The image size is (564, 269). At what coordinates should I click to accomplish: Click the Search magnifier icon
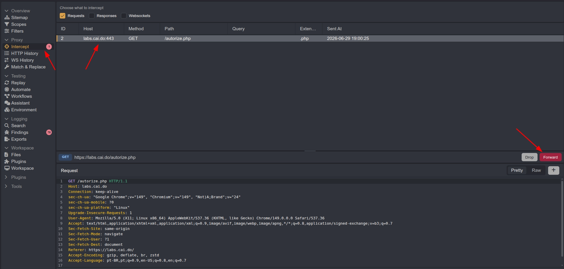click(7, 126)
